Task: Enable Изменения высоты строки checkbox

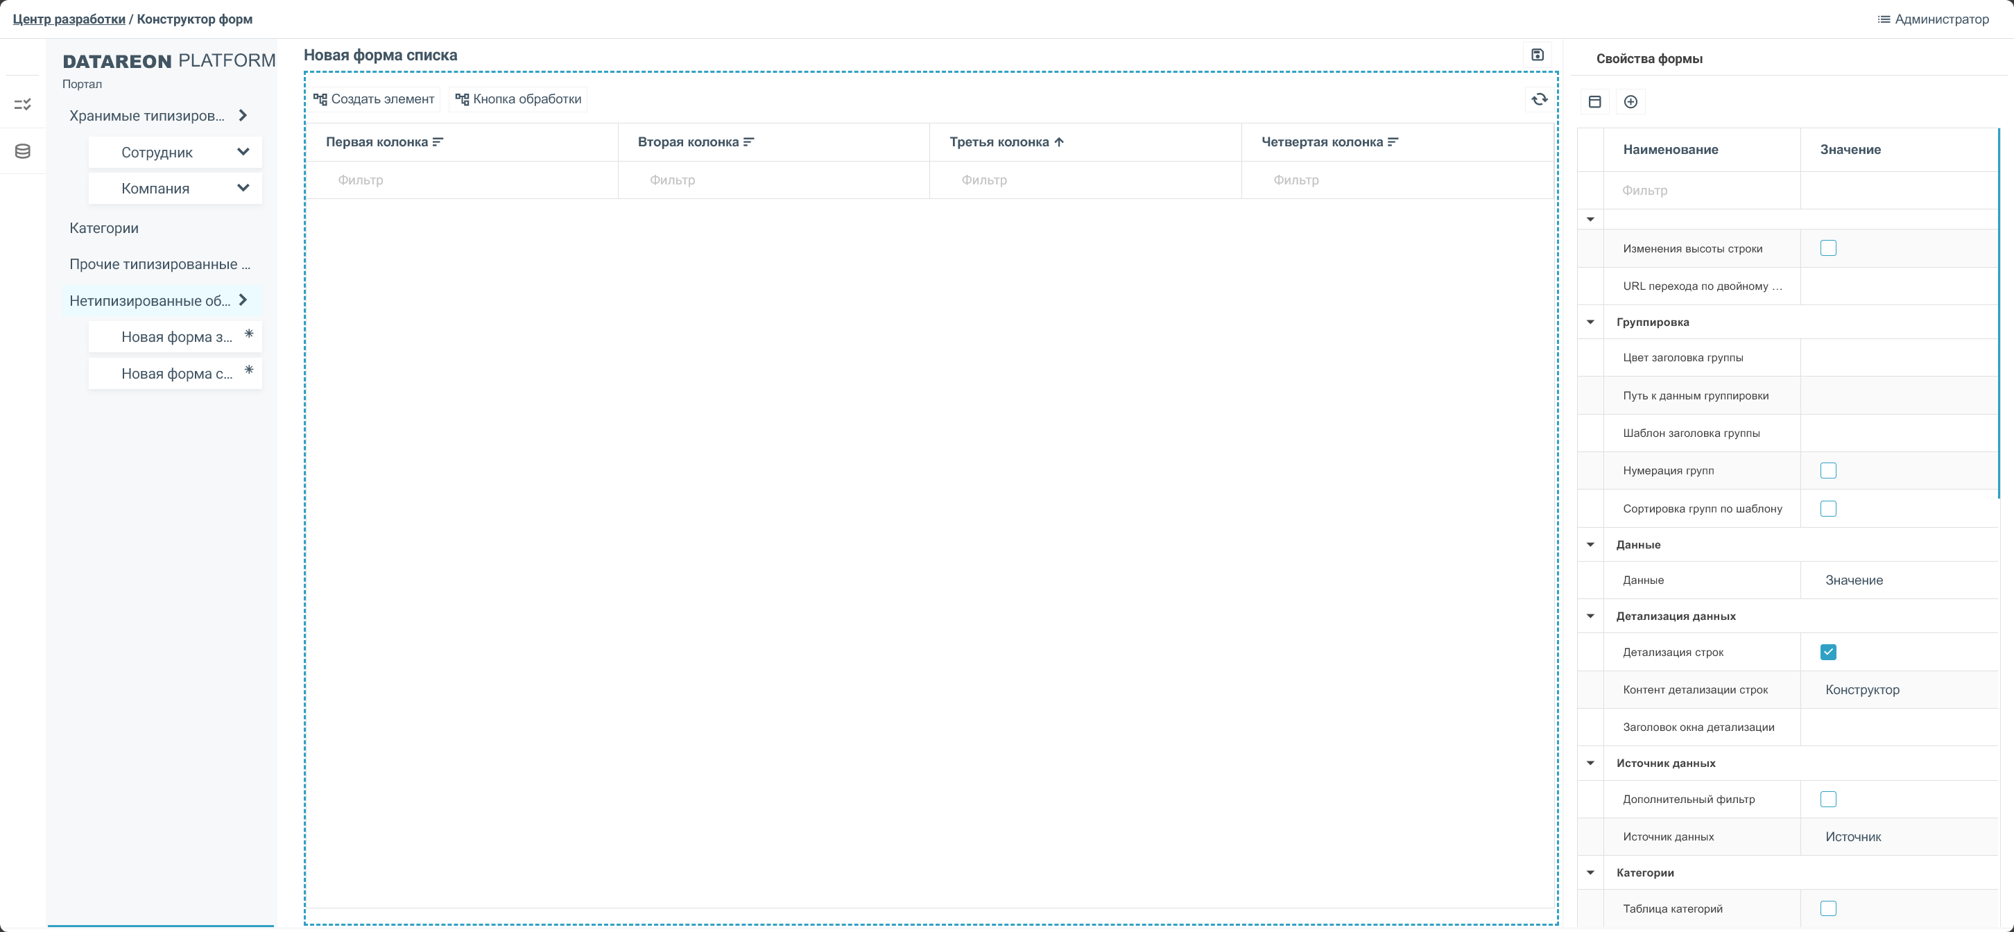Action: pos(1828,249)
